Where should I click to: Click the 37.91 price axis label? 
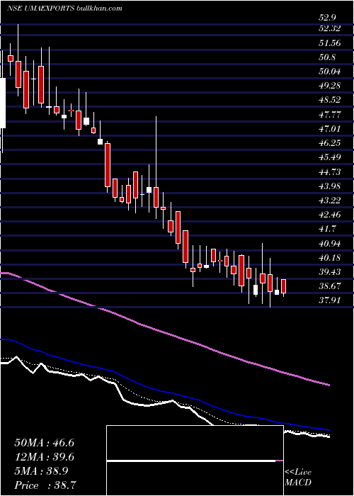pos(329,300)
